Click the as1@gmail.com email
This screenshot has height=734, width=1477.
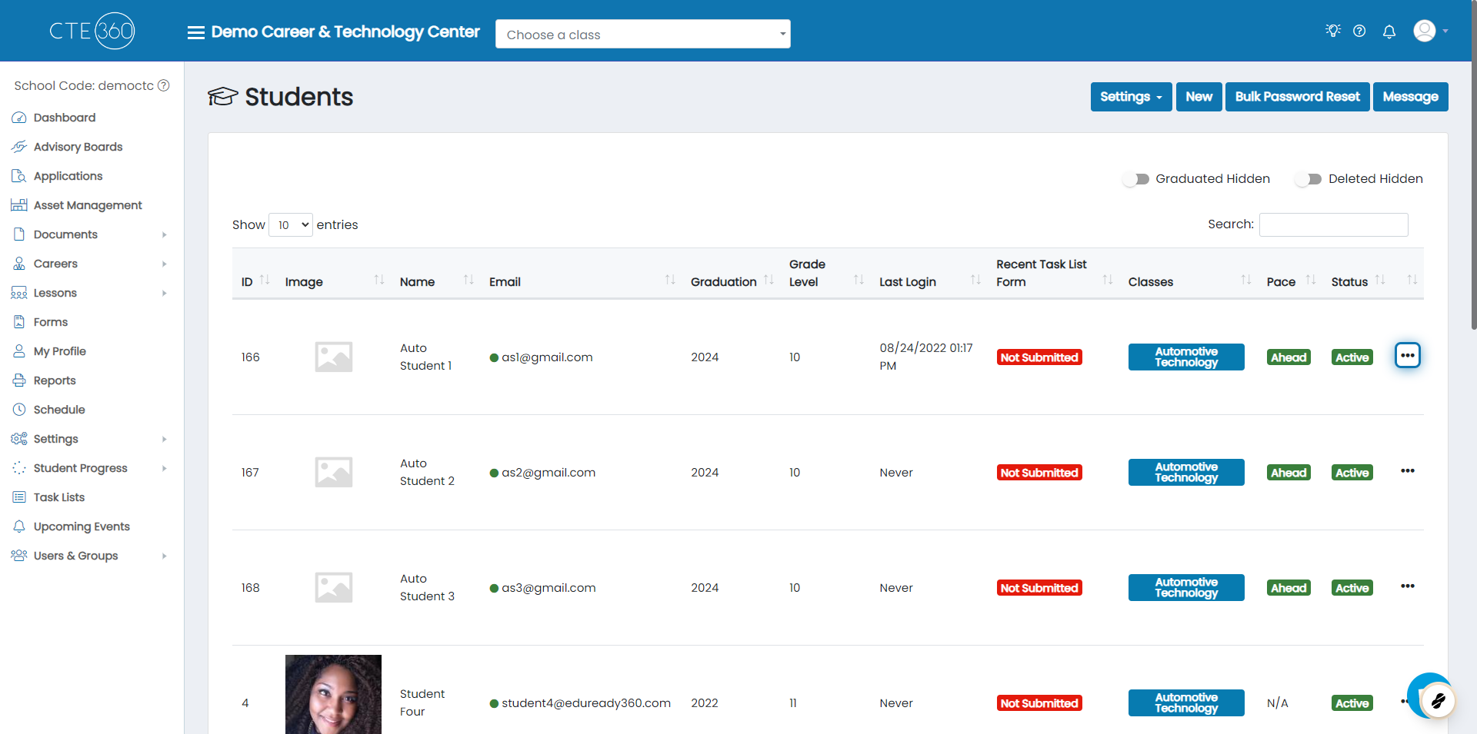click(x=547, y=357)
